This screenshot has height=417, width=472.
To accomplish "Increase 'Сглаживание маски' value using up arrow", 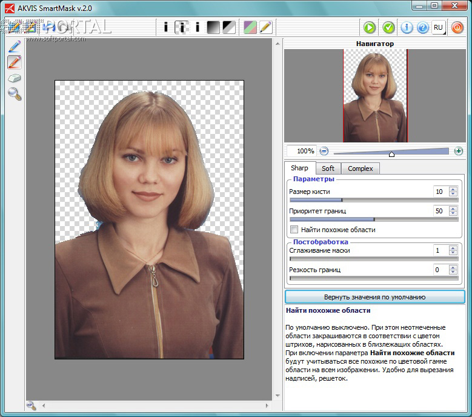I will [453, 248].
